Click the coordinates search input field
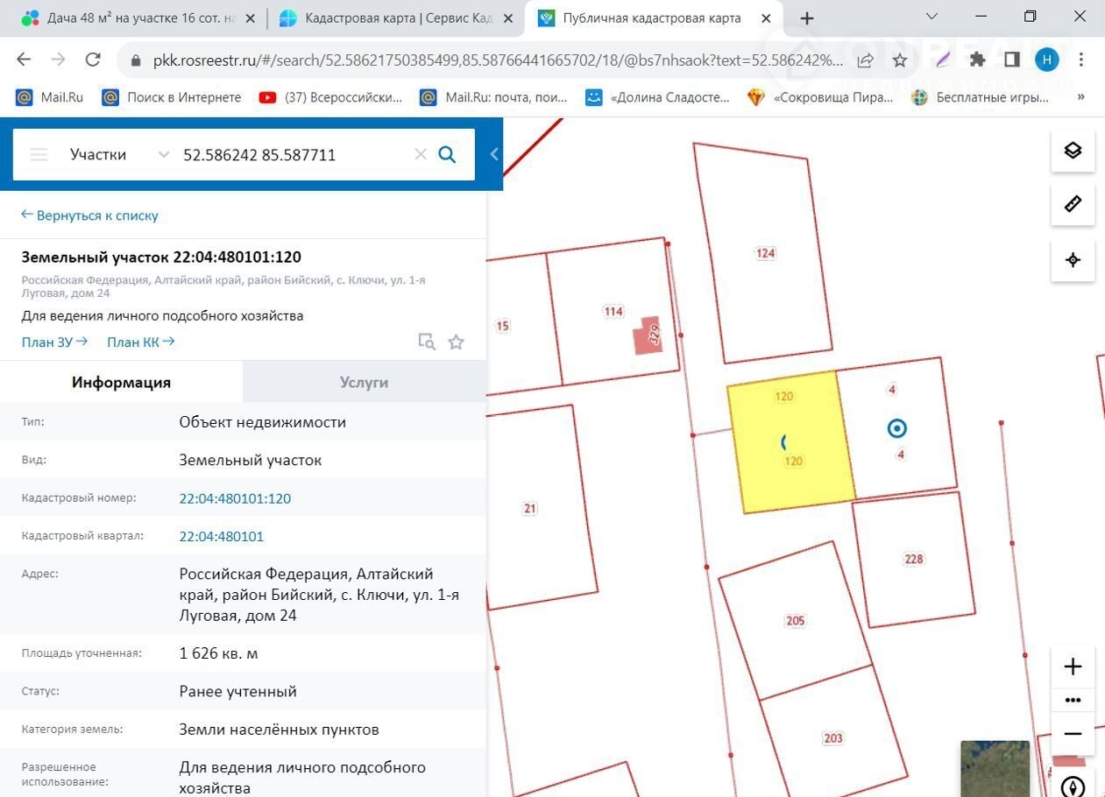The image size is (1105, 797). click(294, 155)
